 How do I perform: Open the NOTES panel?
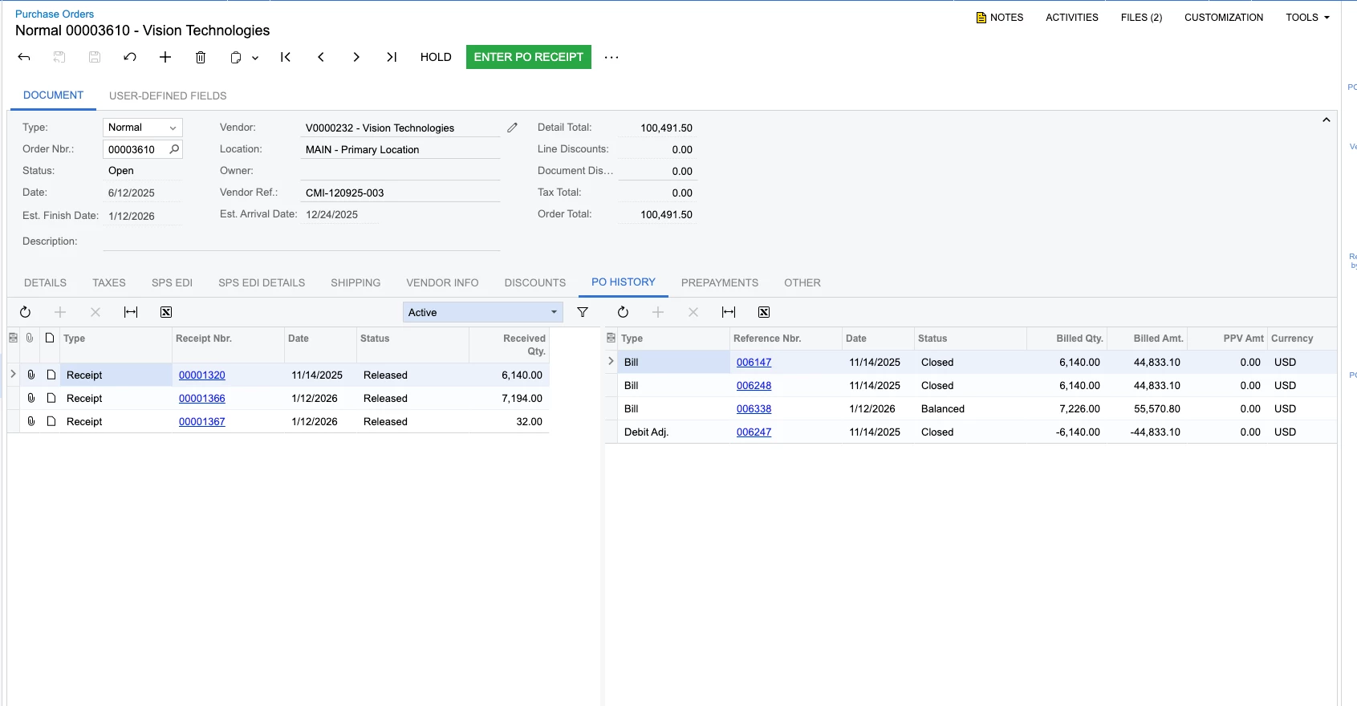coord(999,18)
